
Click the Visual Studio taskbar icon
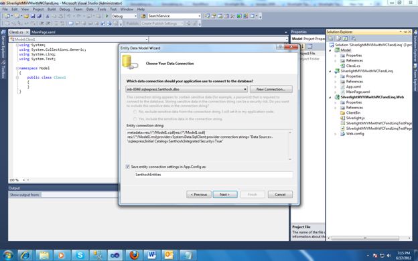click(x=115, y=255)
